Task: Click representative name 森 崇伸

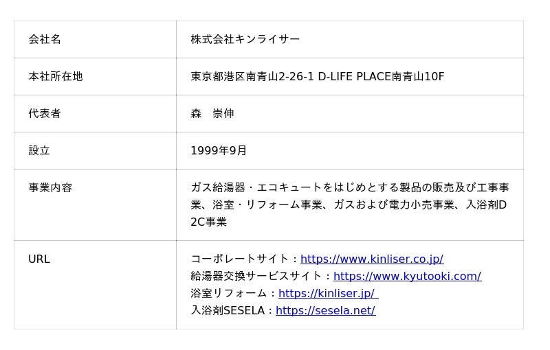Action: (212, 113)
